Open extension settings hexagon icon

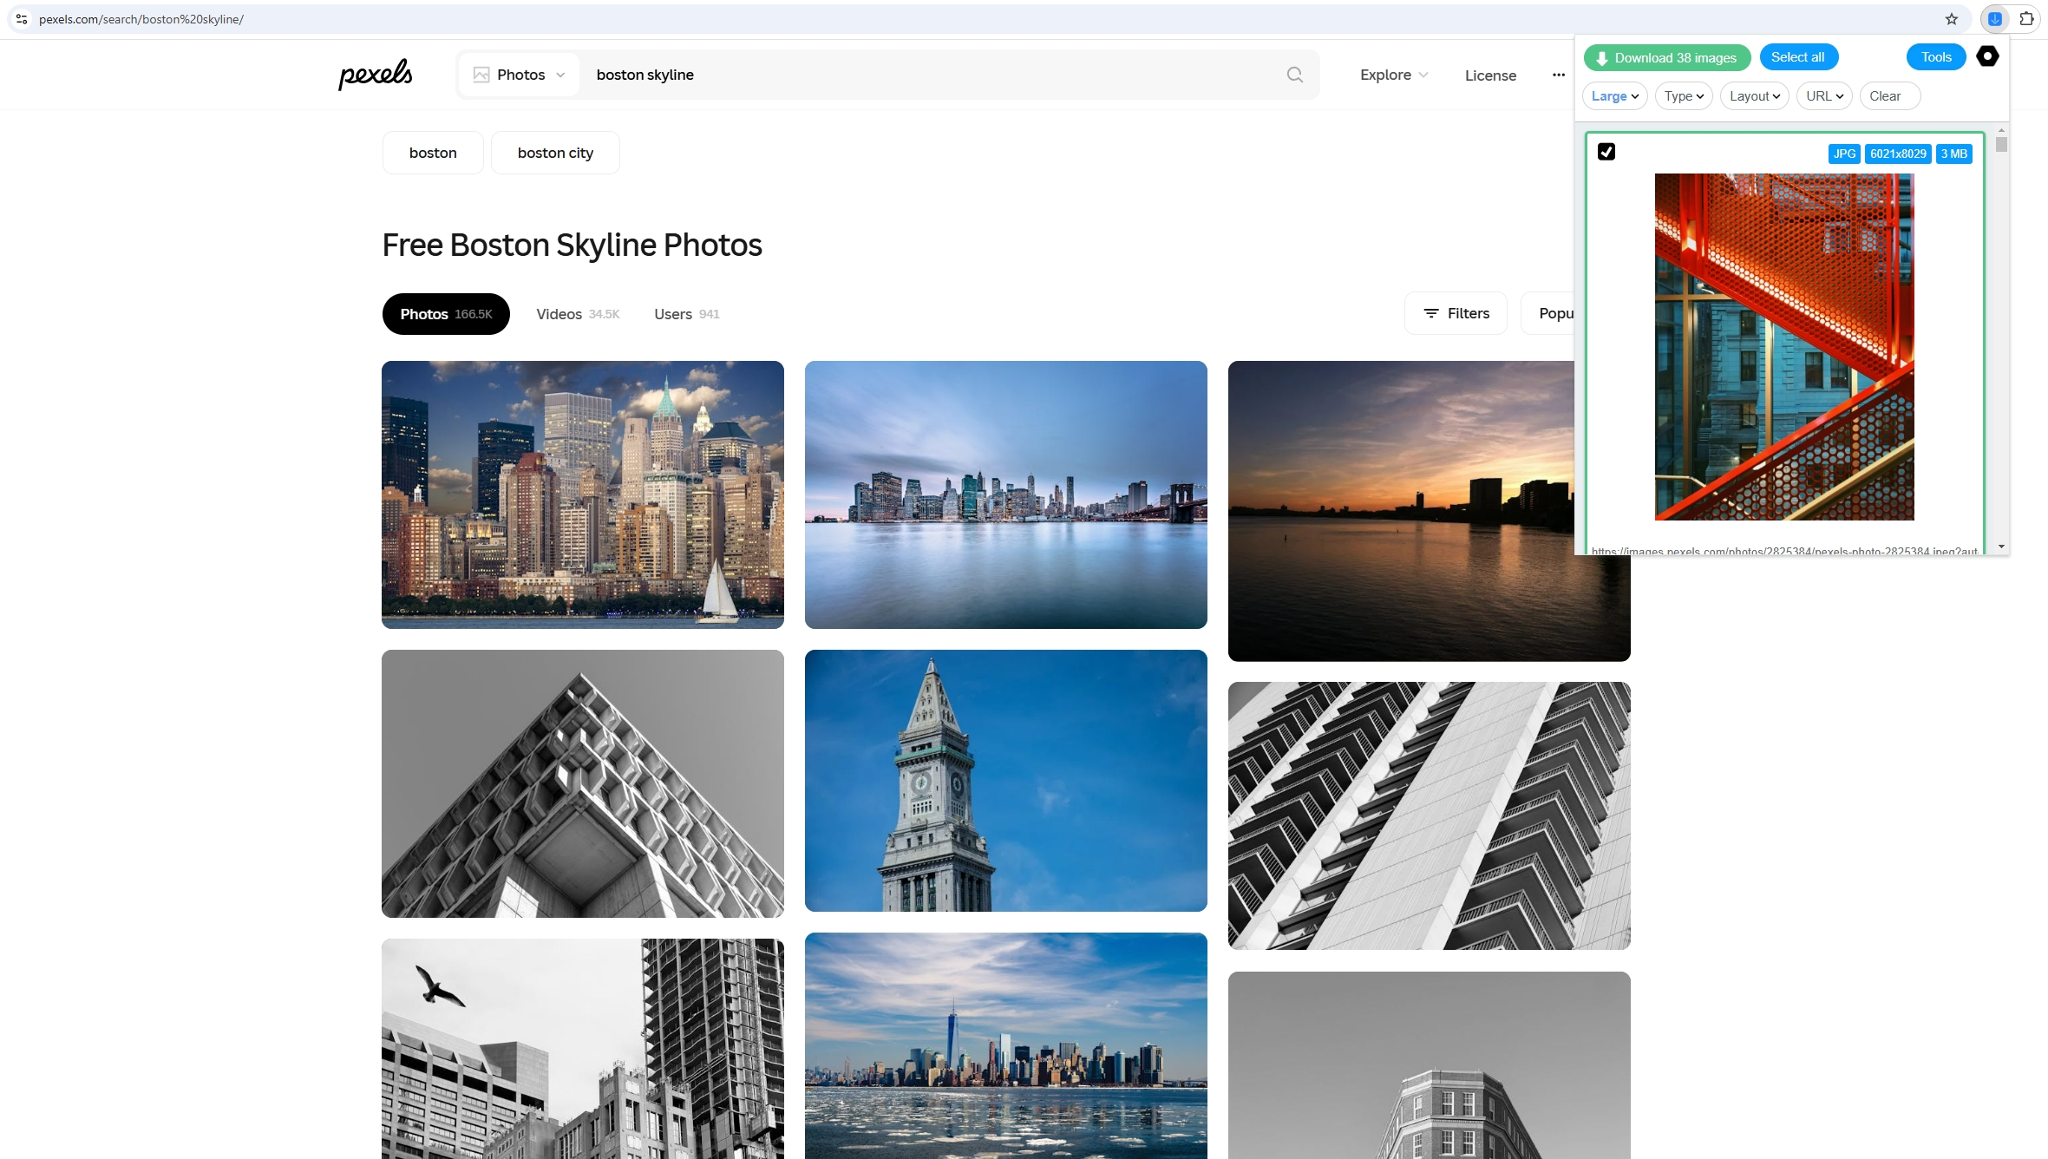tap(1987, 56)
